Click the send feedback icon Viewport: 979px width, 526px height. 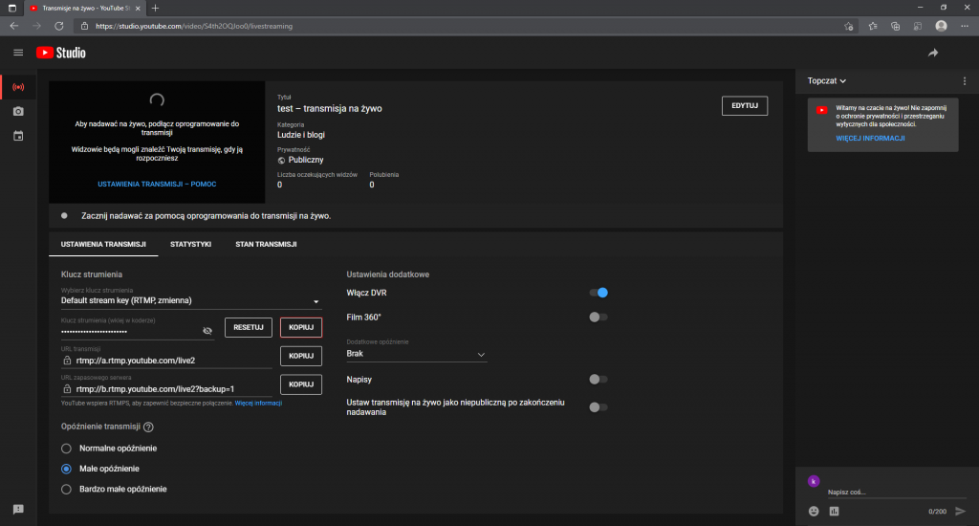point(18,509)
